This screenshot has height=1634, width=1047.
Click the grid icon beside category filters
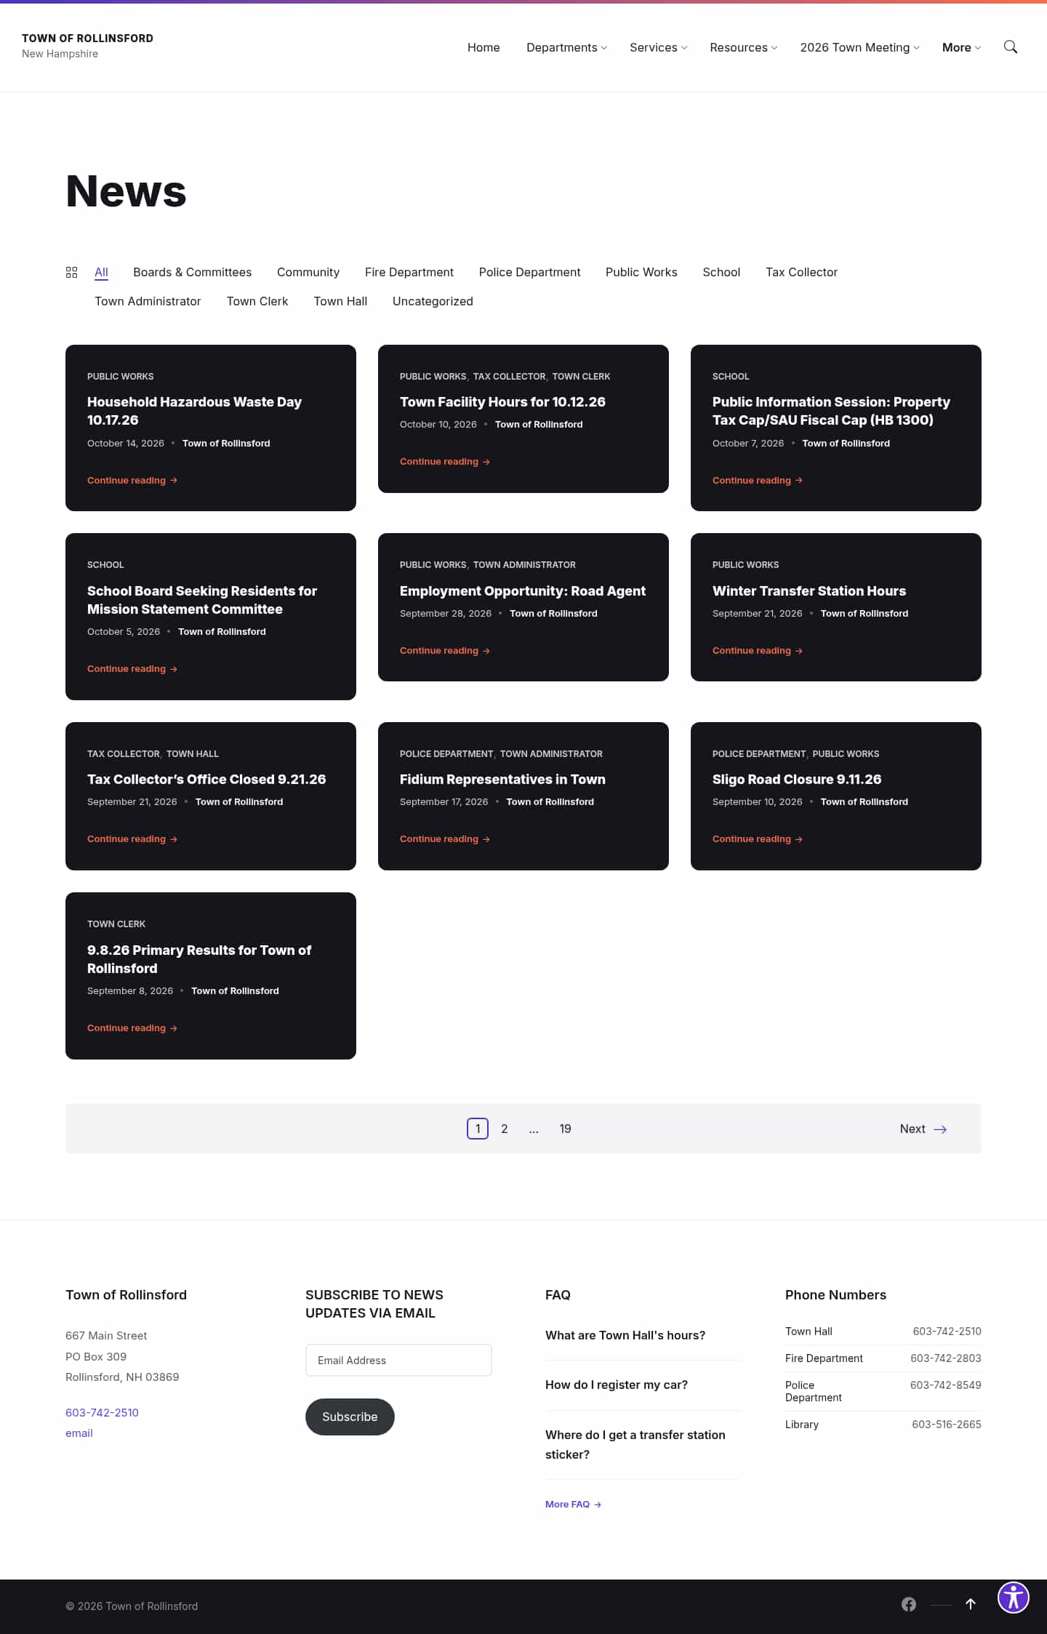coord(71,272)
